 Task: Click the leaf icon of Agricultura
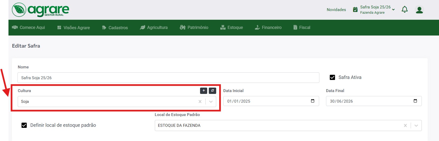pos(143,27)
